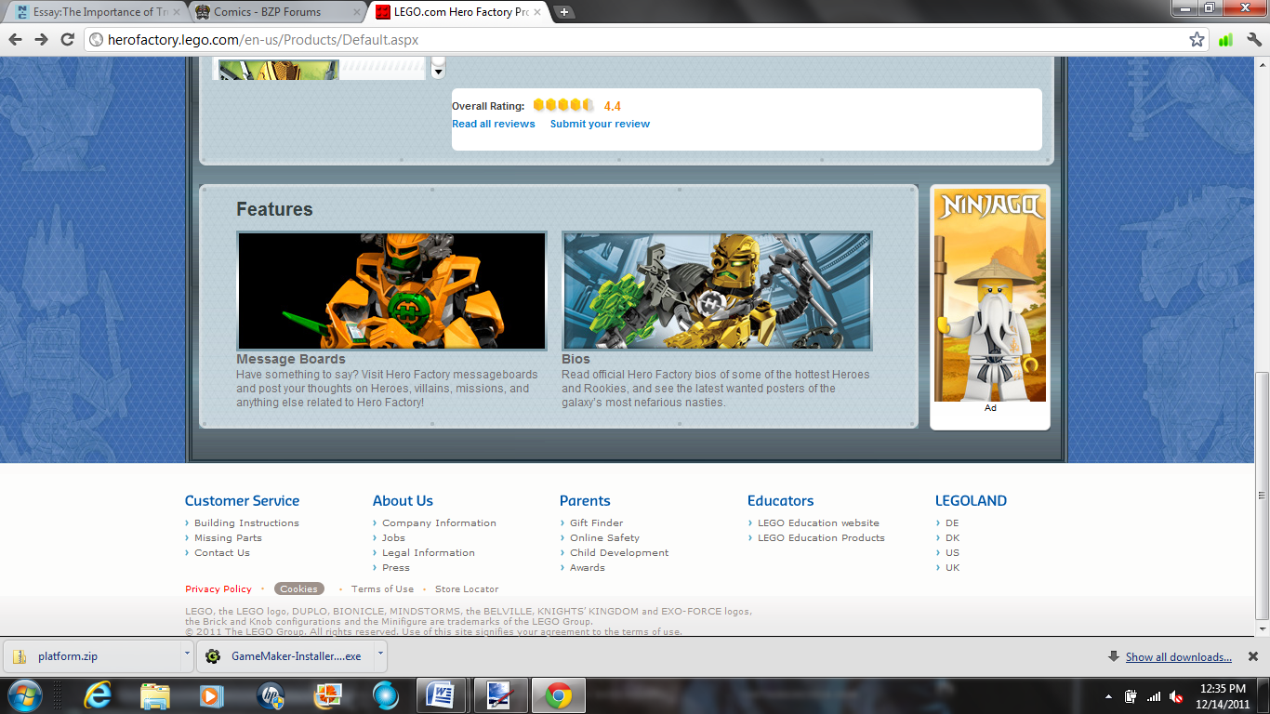
Task: Show hidden system tray icons
Action: point(1109,696)
